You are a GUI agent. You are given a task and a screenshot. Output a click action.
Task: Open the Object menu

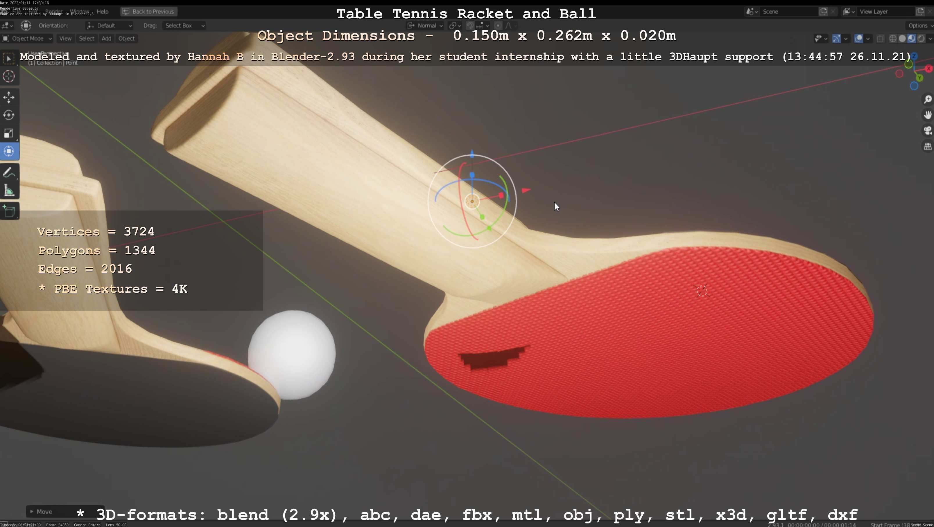coord(126,38)
